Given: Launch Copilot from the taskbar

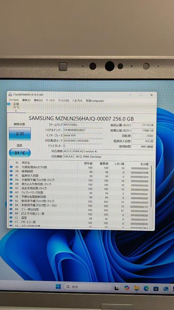Looking at the screenshot, I should (x=127, y=288).
